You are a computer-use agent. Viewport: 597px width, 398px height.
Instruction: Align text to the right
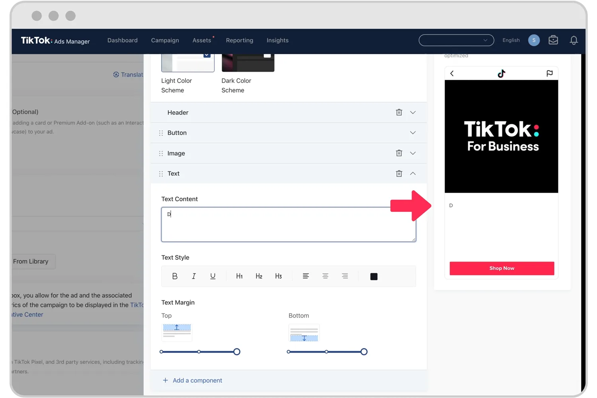pyautogui.click(x=345, y=276)
